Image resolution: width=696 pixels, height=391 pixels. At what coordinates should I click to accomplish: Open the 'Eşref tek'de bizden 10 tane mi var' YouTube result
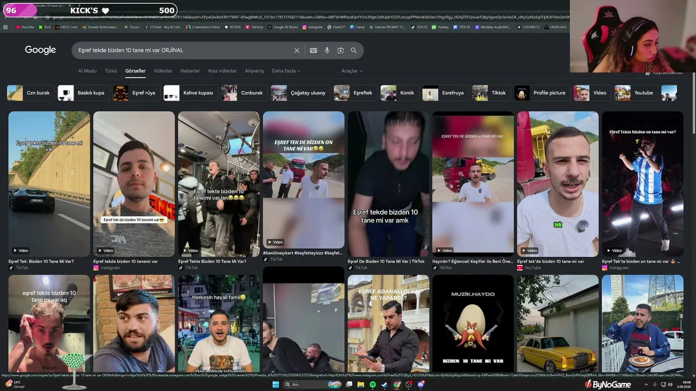pos(550,261)
